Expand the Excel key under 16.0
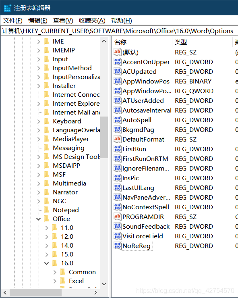Screen dimensions: 238x298 coord(55,281)
